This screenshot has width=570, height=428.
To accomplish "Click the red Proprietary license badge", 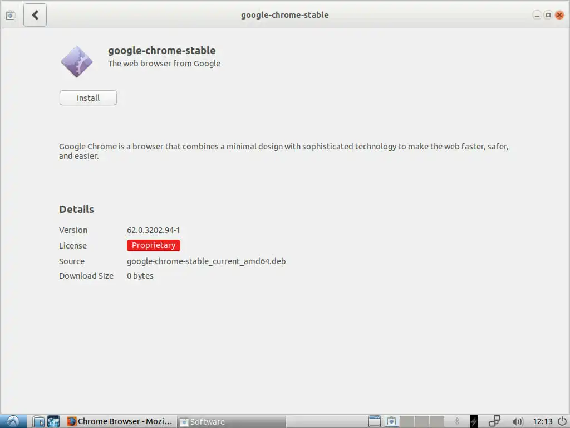I will pyautogui.click(x=153, y=246).
